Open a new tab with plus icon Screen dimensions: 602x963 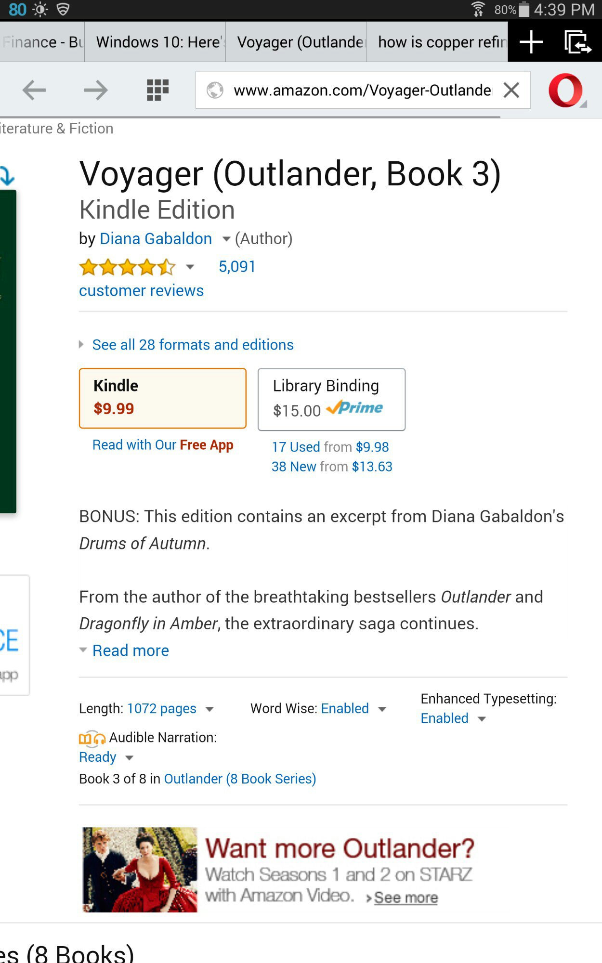tap(531, 42)
